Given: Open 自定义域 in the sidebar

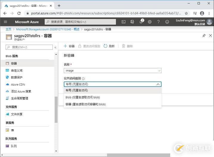Looking at the screenshot, I should pos(17,70).
